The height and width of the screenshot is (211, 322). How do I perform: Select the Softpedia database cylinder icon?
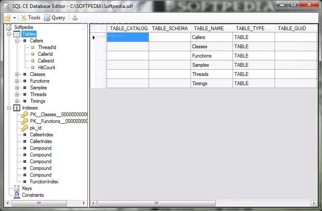(9, 27)
